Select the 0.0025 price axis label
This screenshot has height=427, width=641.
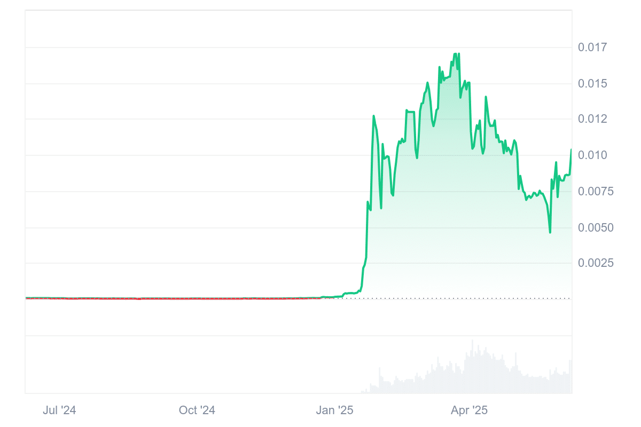(x=596, y=263)
